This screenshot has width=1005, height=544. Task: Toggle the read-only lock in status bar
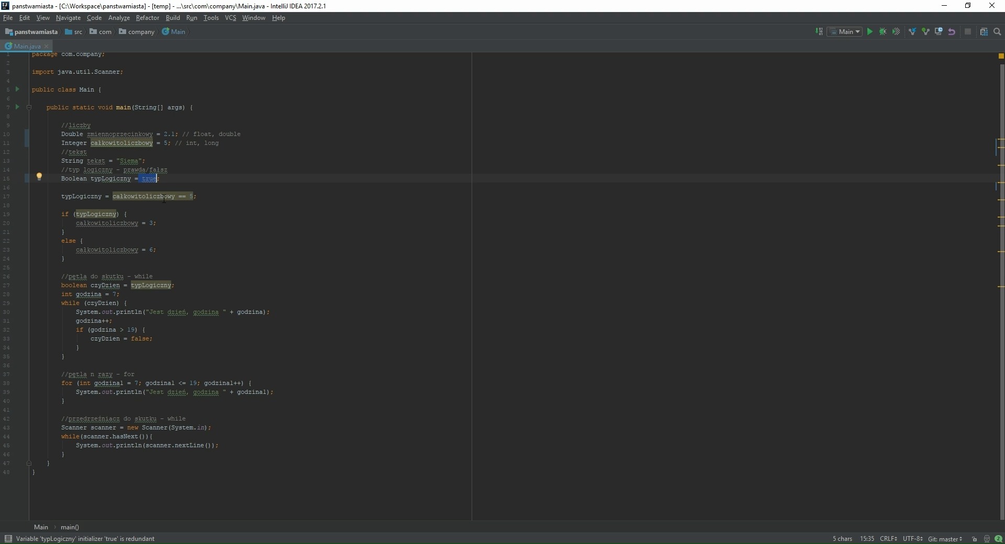tap(974, 539)
